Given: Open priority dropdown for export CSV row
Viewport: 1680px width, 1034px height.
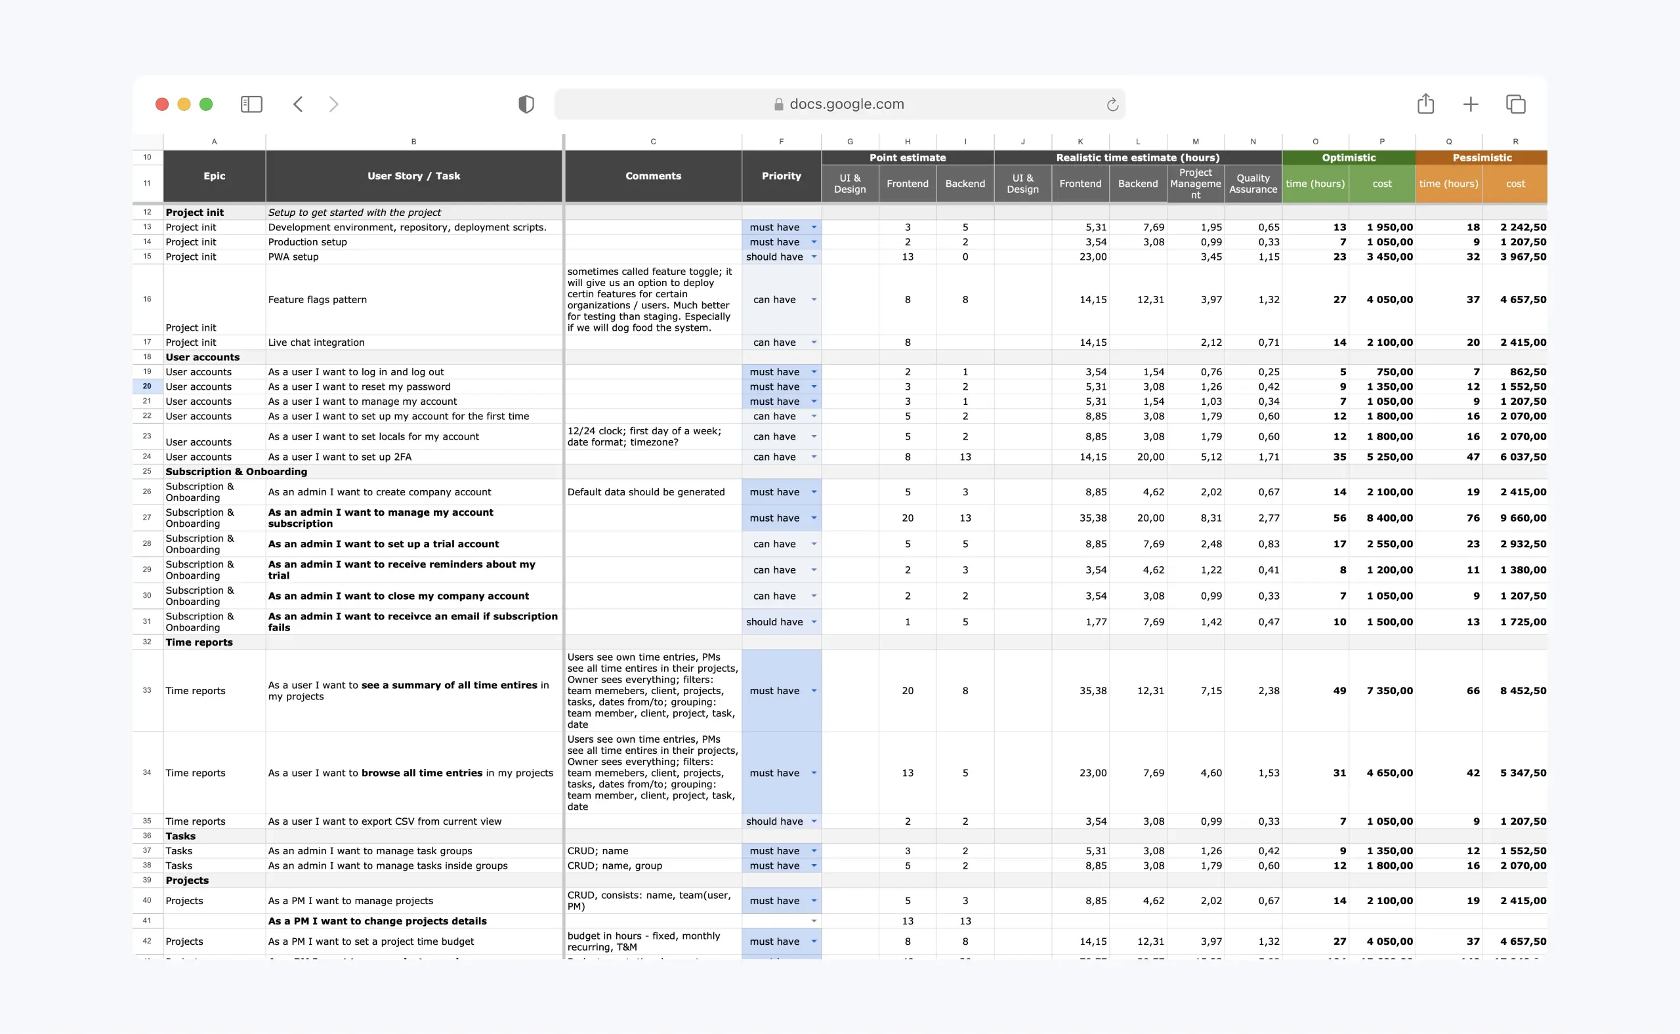Looking at the screenshot, I should (x=814, y=821).
